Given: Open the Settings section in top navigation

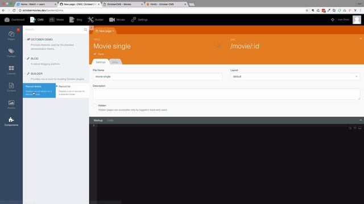Looking at the screenshot, I should tap(139, 20).
